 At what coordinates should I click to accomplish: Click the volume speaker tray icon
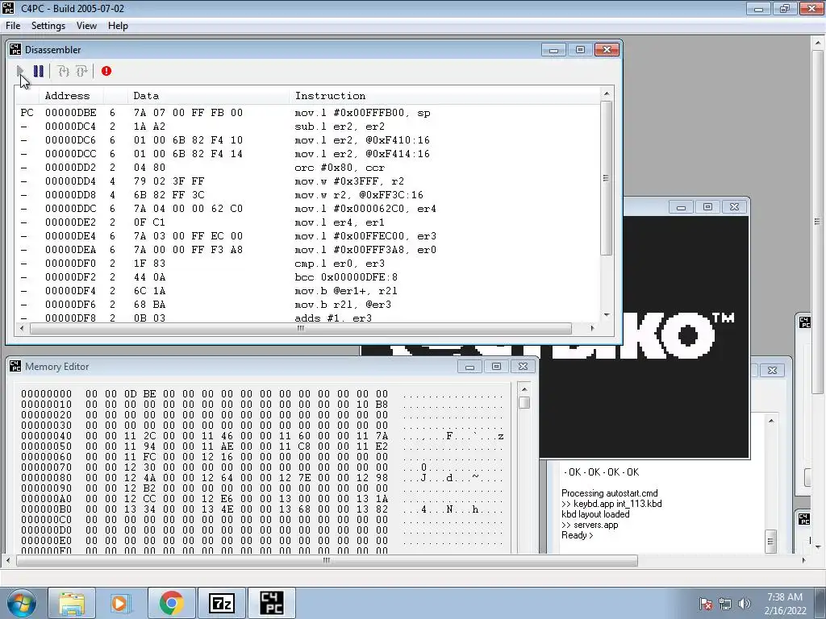coord(745,604)
